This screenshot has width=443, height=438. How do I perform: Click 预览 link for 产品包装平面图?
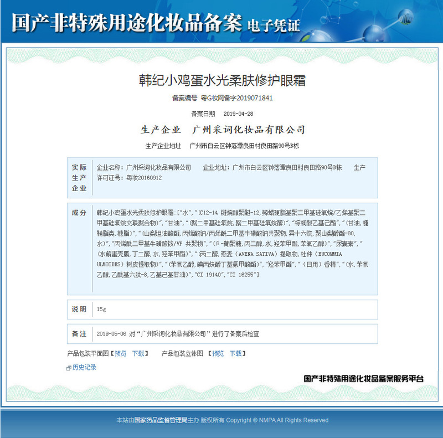pos(120,353)
